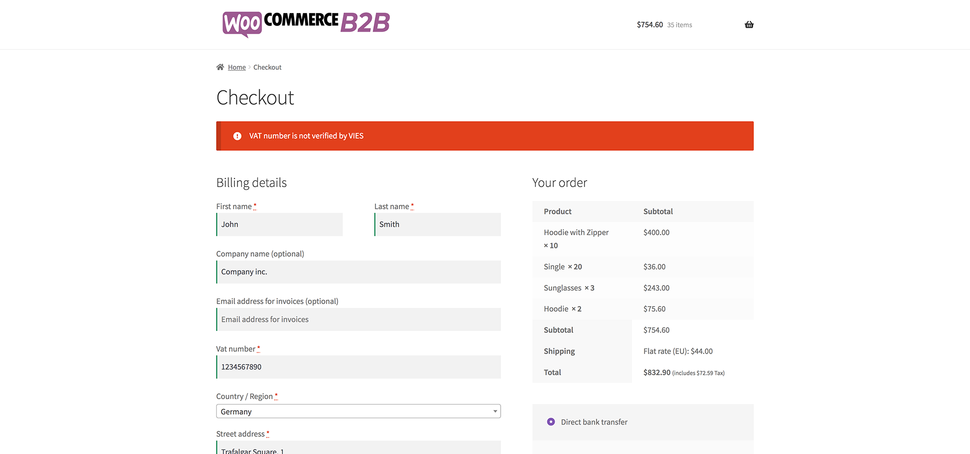Click the Hoodie with Zipper product row
Screen dimensions: 970x454
coord(576,233)
